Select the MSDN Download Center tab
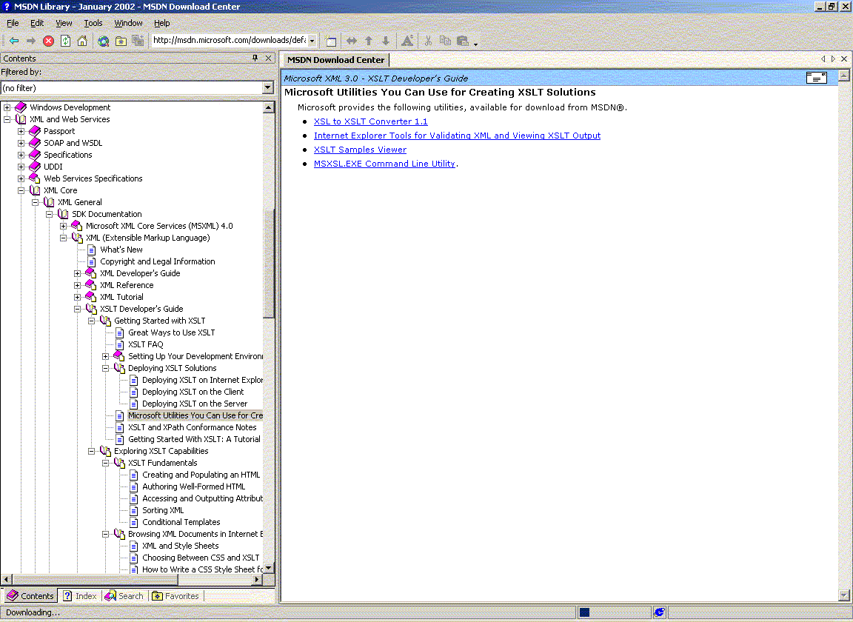 pyautogui.click(x=335, y=60)
